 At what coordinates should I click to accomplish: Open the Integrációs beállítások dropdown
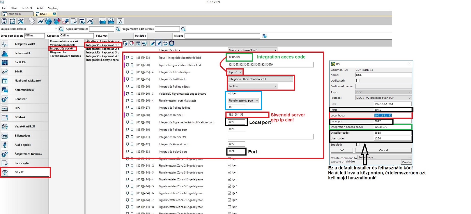(260, 79)
